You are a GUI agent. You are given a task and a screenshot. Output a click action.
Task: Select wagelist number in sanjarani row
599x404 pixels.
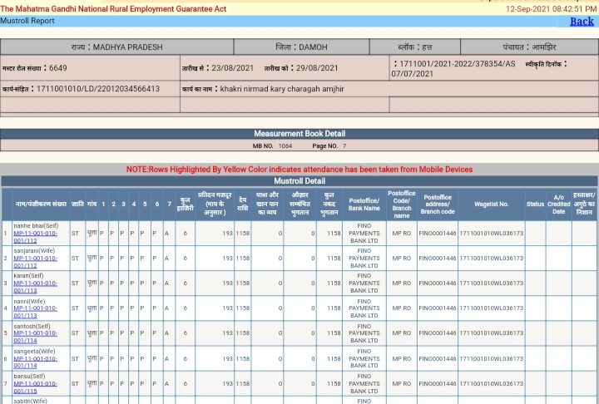492,259
